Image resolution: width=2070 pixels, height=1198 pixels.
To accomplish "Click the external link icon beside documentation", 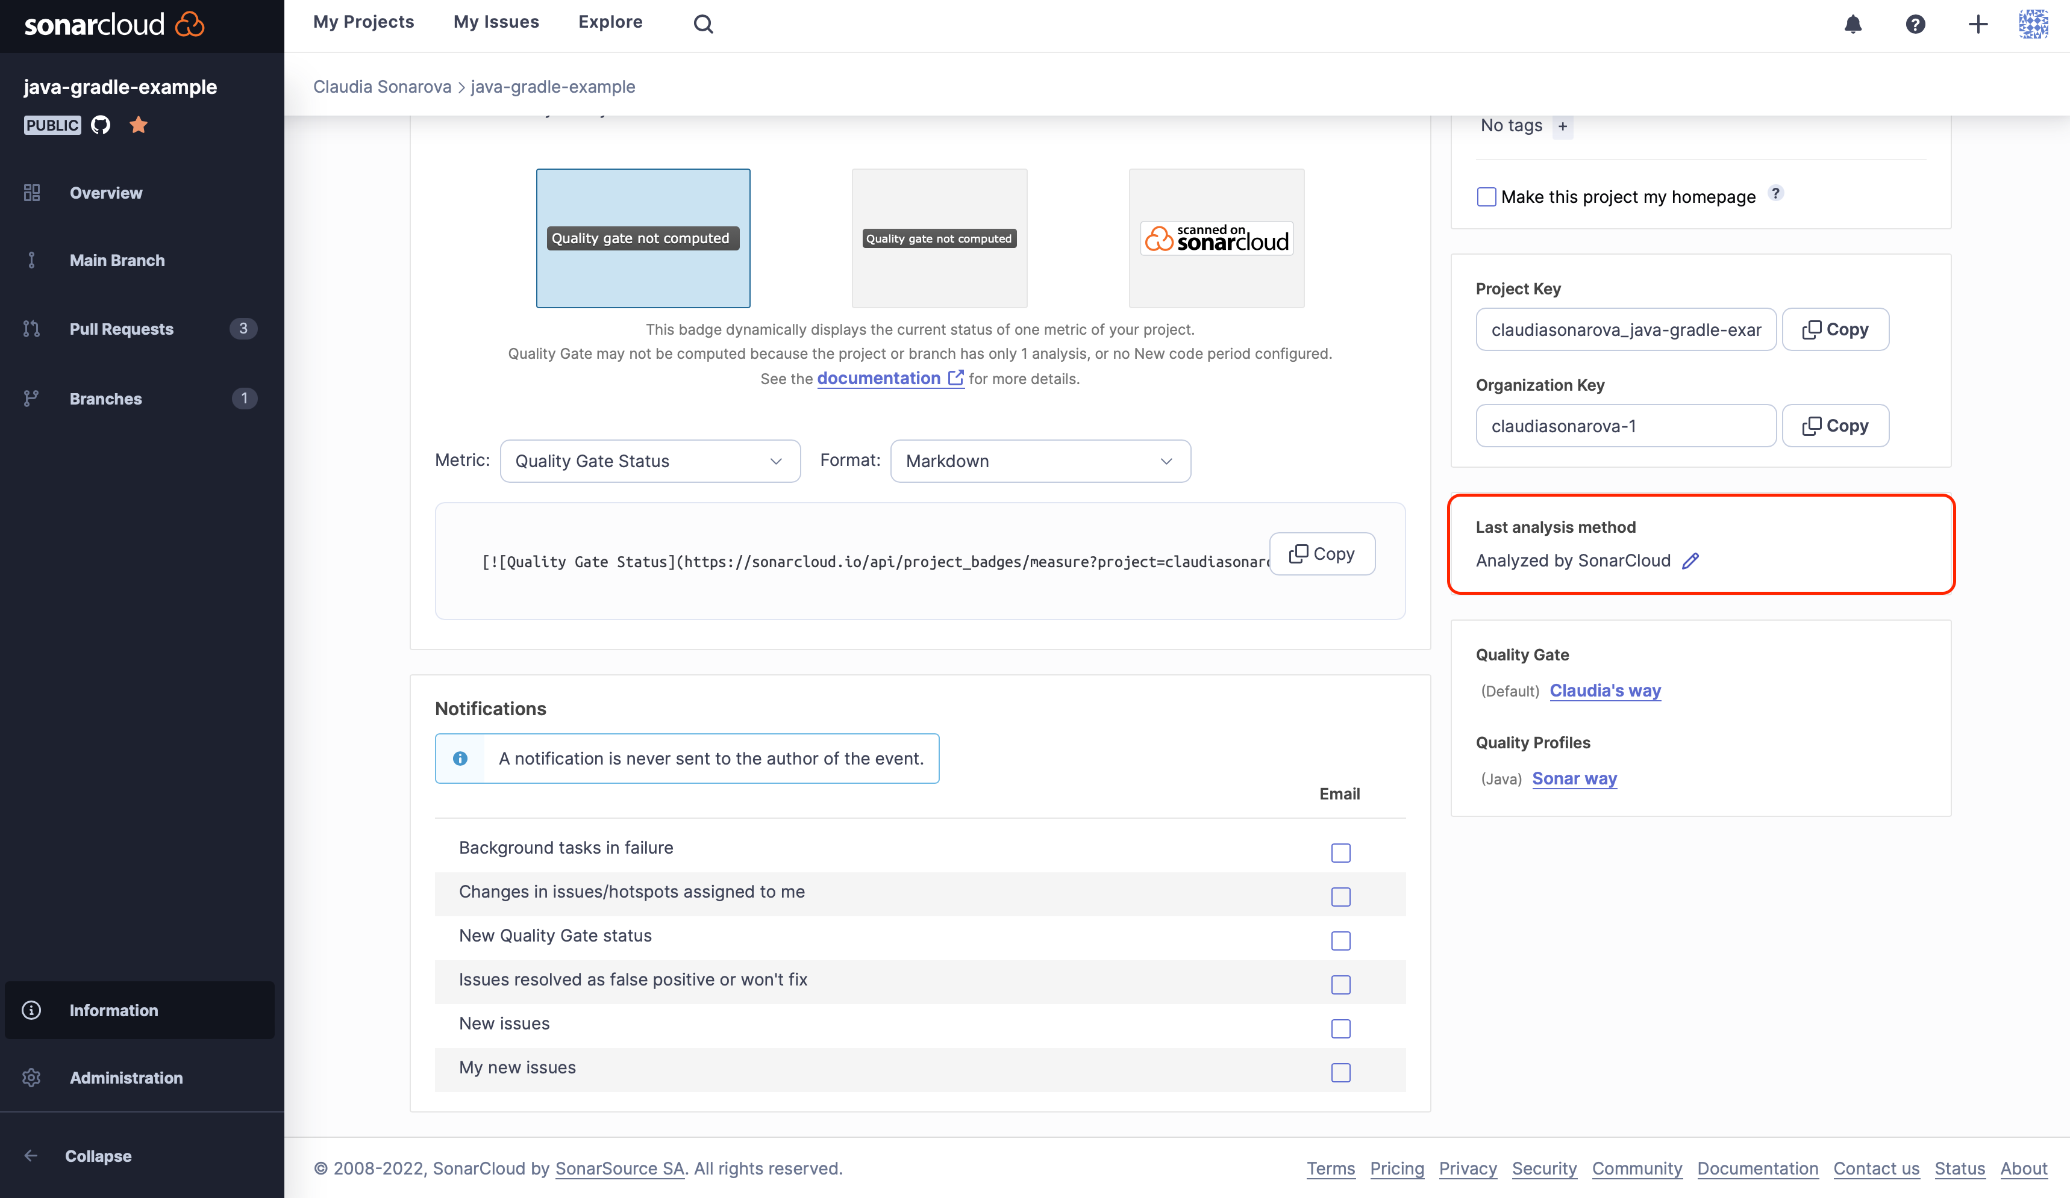I will pyautogui.click(x=955, y=377).
